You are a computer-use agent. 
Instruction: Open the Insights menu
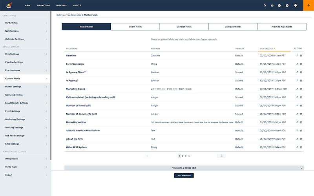61,5
